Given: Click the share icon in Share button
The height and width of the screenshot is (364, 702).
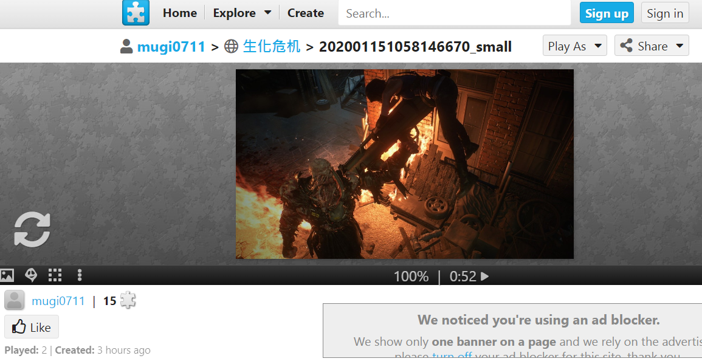Looking at the screenshot, I should [x=627, y=45].
